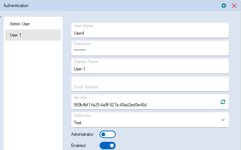The width and height of the screenshot is (241, 150).
Task: Click the green add user plus icon
Action: tap(224, 6)
